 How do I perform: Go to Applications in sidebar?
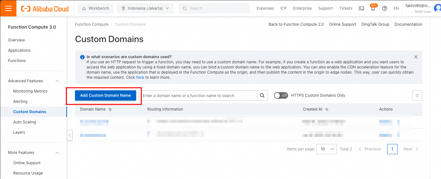tap(19, 50)
